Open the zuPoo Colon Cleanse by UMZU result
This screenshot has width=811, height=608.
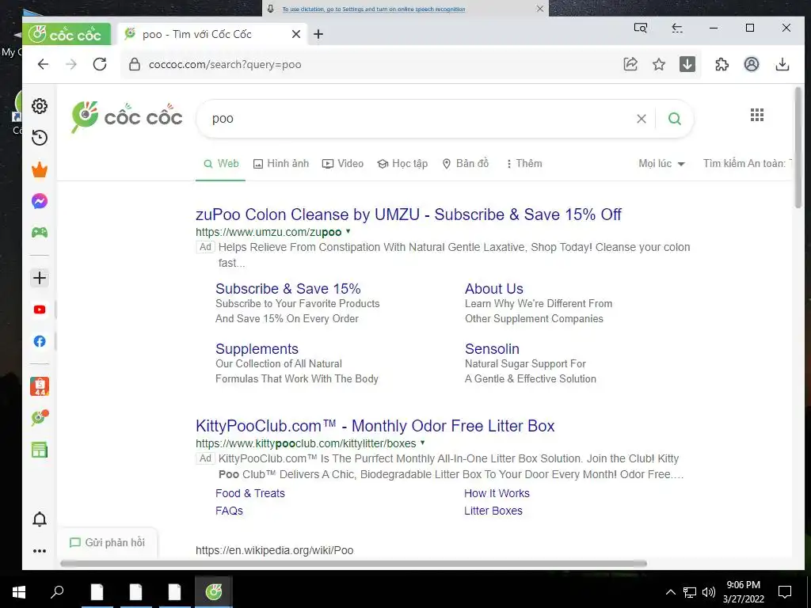[x=409, y=215]
